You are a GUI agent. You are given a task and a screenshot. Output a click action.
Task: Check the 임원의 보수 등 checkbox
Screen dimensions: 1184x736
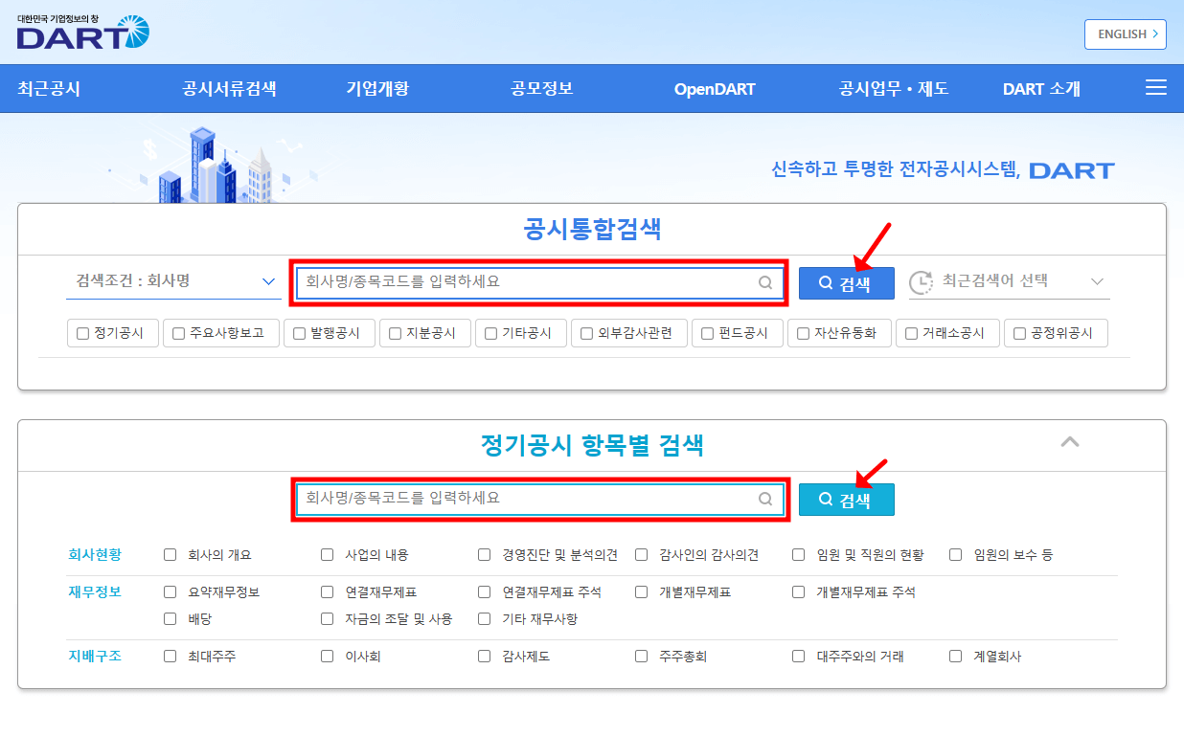click(955, 555)
